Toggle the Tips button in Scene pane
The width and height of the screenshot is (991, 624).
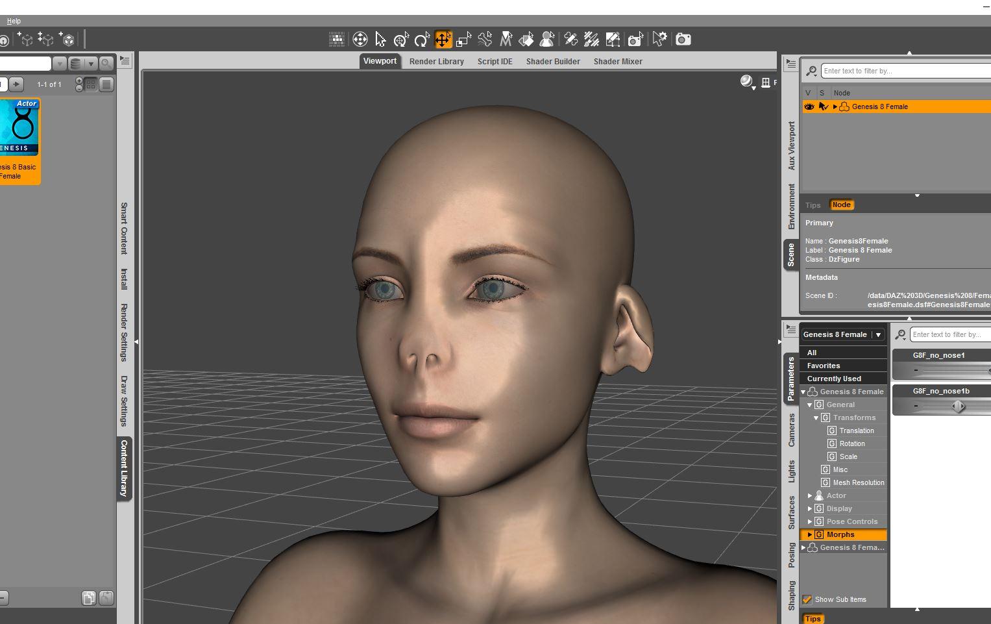click(813, 205)
